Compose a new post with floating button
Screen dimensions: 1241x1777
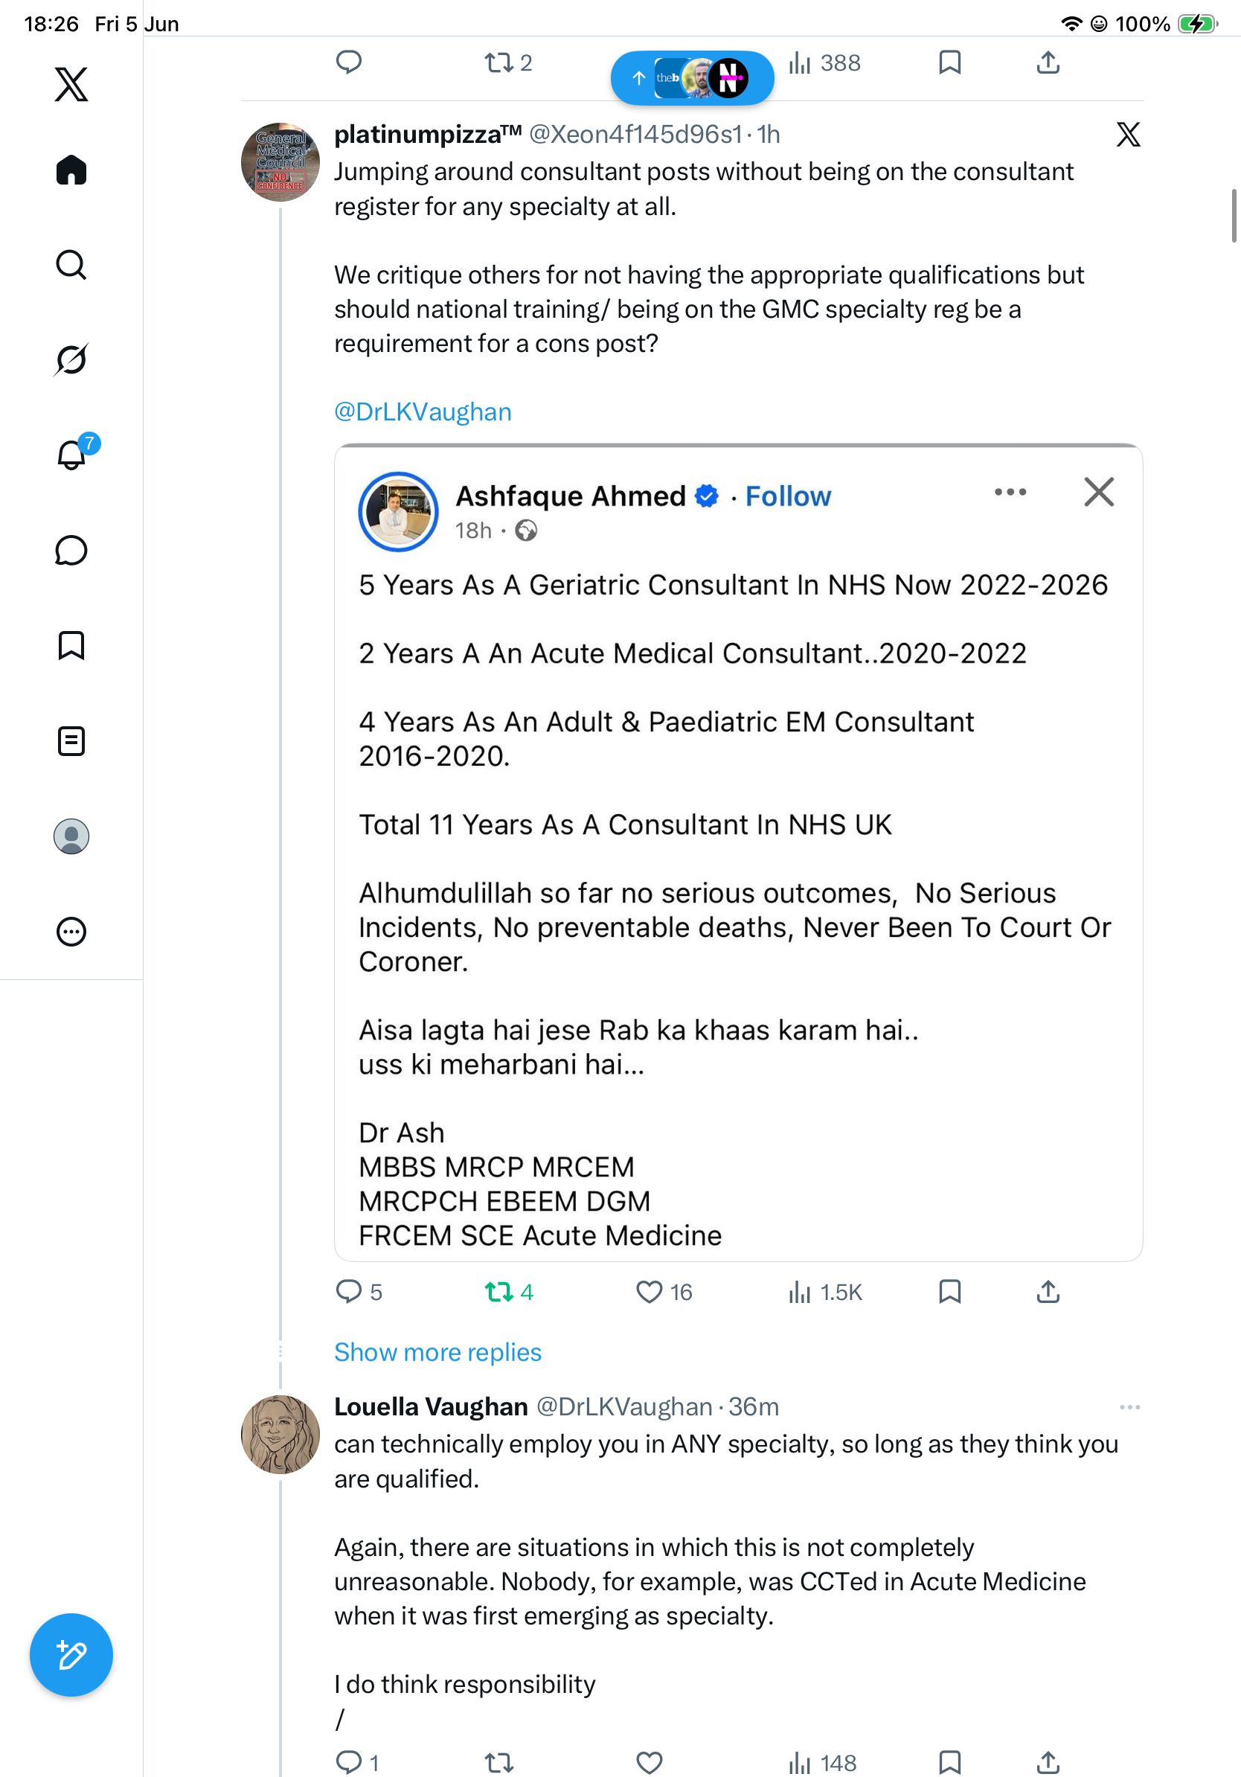(x=71, y=1655)
